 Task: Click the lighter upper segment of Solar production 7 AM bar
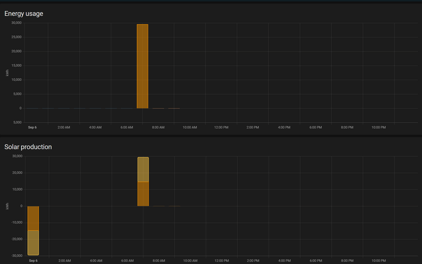click(143, 169)
